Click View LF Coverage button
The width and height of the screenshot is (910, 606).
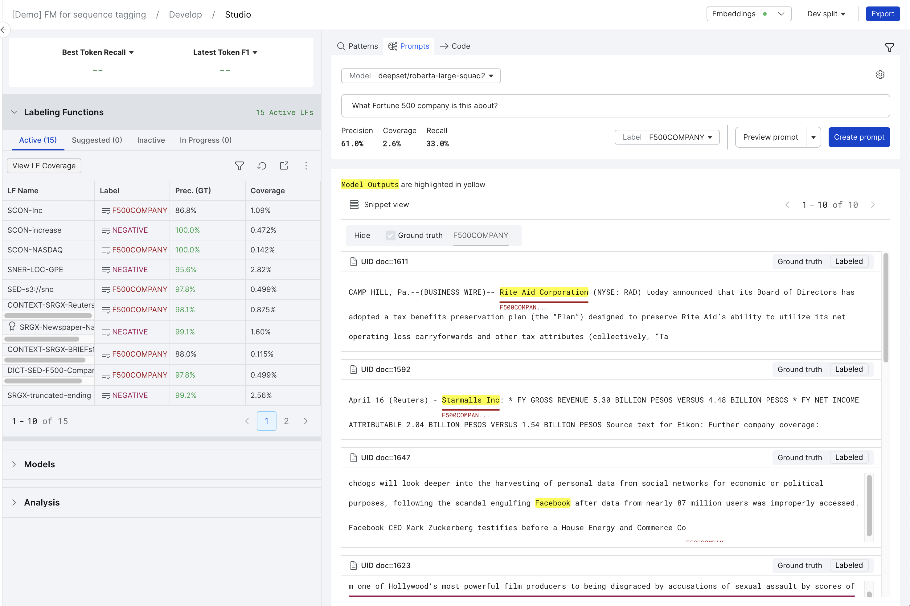click(44, 166)
